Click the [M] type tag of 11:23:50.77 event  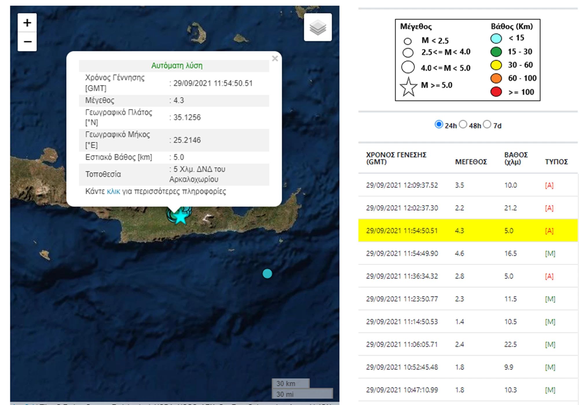(550, 299)
